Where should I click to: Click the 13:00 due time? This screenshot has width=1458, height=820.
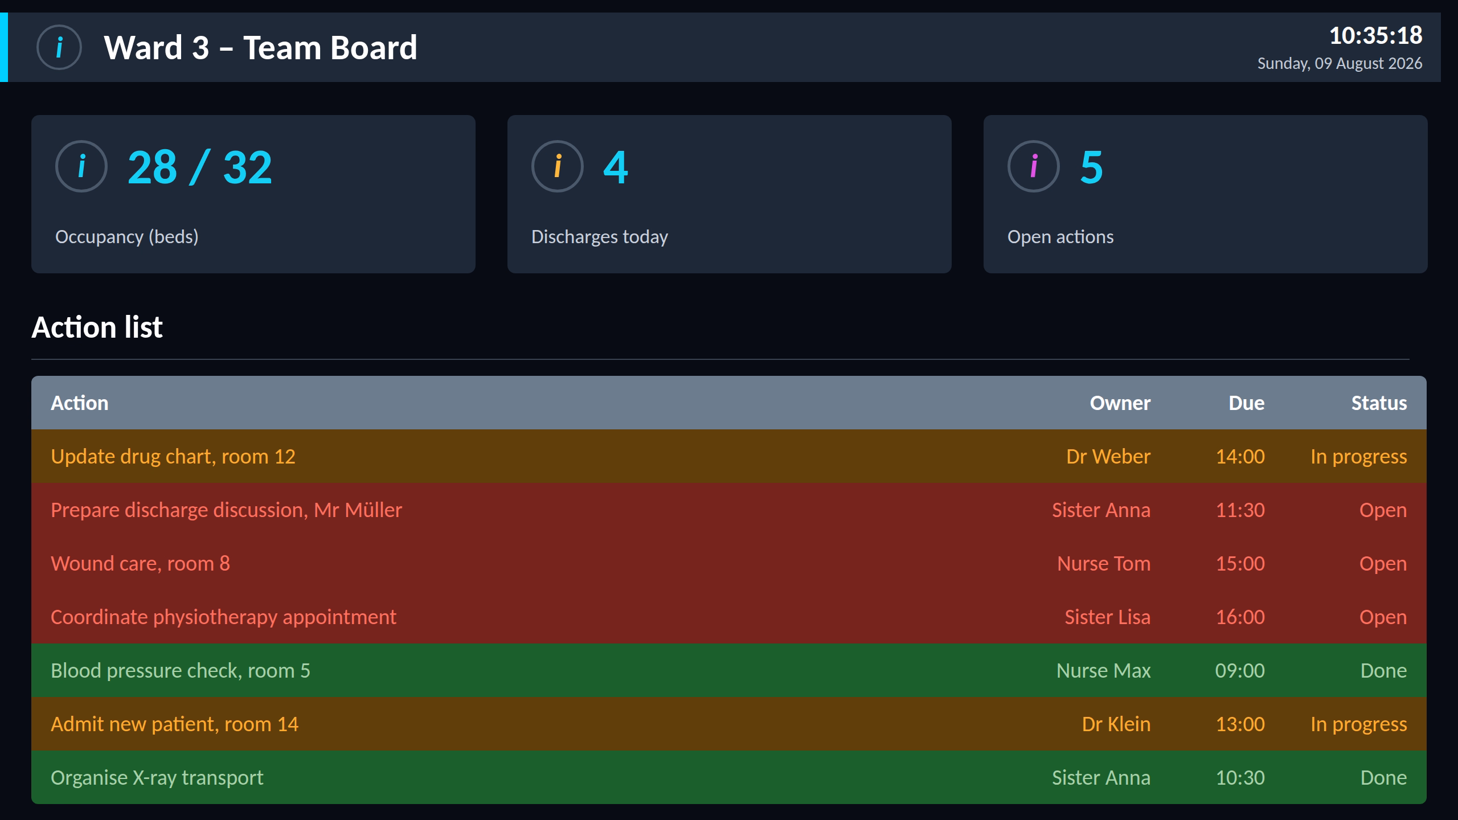tap(1240, 724)
